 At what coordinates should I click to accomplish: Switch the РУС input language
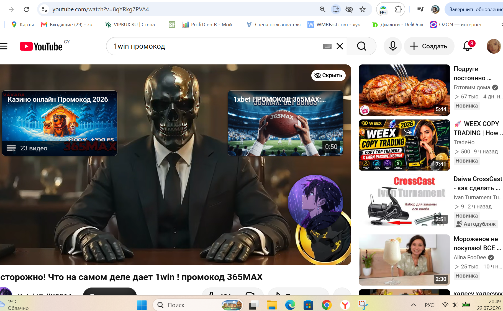point(429,305)
